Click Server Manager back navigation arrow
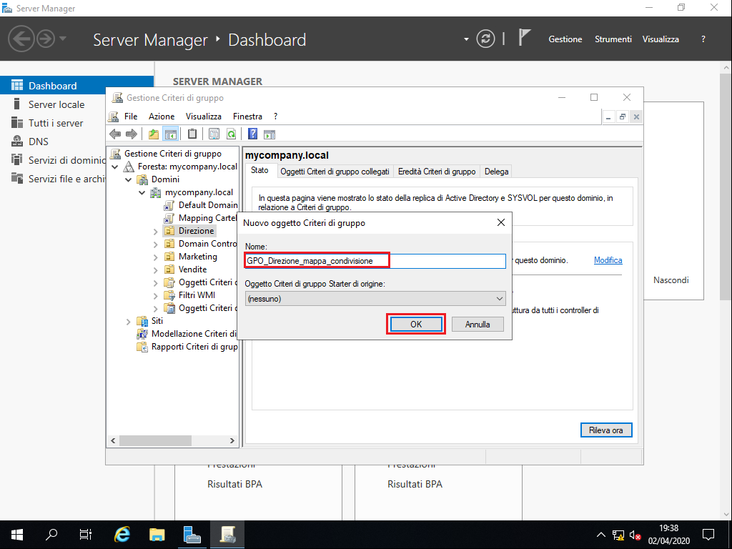This screenshot has height=549, width=732. pos(21,39)
